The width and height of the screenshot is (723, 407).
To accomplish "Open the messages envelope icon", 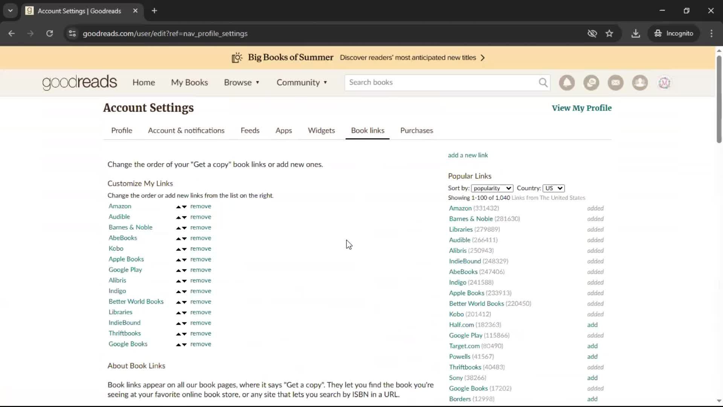I will pos(616,83).
